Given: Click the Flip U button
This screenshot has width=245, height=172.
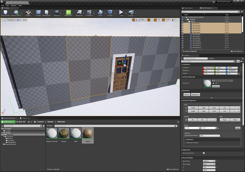Looking at the screenshot, I should [225, 119].
